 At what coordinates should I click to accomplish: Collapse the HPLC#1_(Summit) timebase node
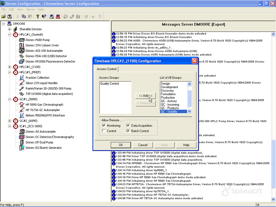coord(10,35)
